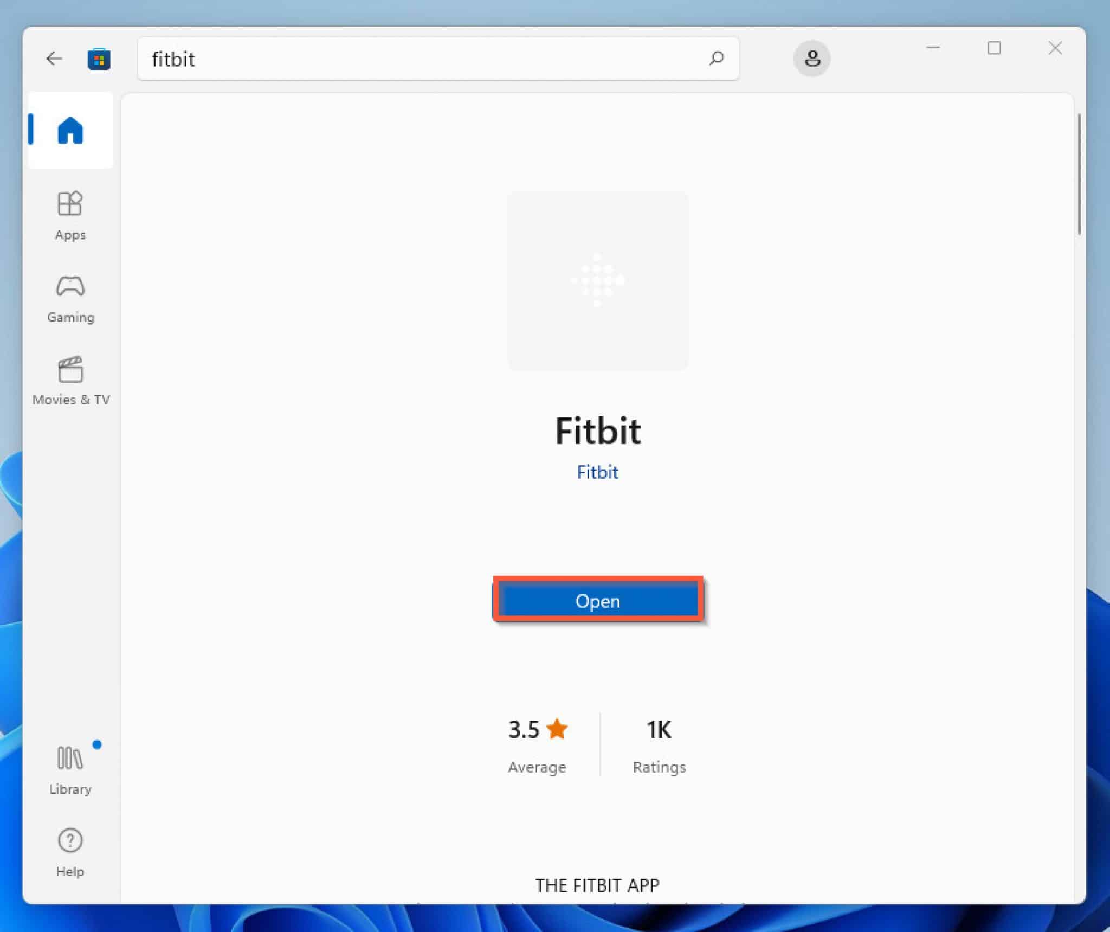Visit the Fitbit publisher page

pos(597,472)
